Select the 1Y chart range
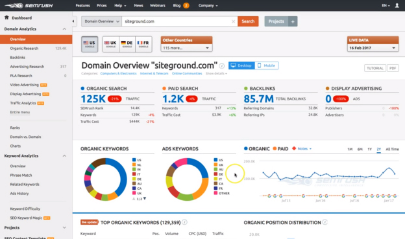 (369, 149)
